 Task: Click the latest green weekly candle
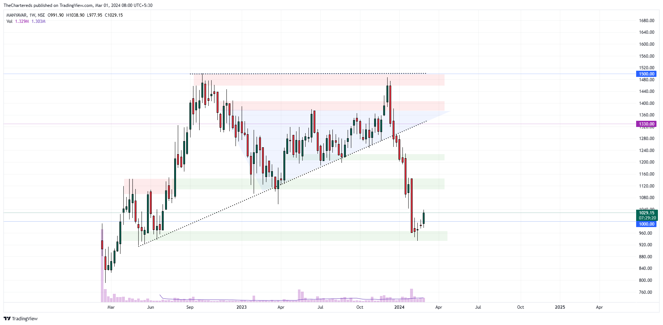click(x=423, y=218)
